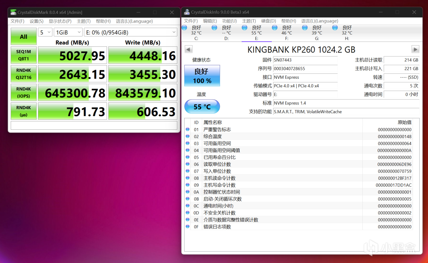Open 文件(F) menu in CrystalDiskMark
Image resolution: width=428 pixels, height=263 pixels.
click(18, 21)
